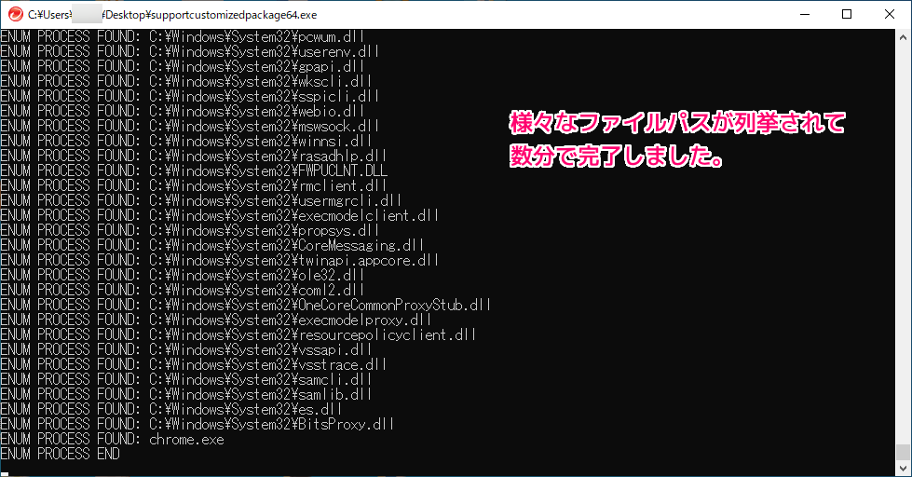Click the line ending with samlib.dll

186,394
